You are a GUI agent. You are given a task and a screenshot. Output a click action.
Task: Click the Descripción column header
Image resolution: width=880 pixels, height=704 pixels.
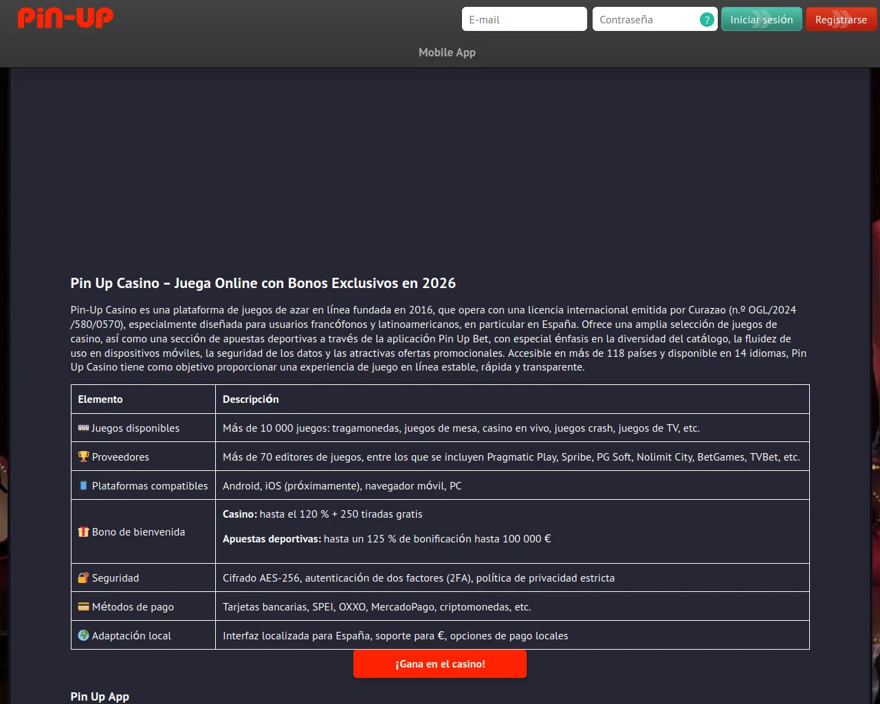251,399
